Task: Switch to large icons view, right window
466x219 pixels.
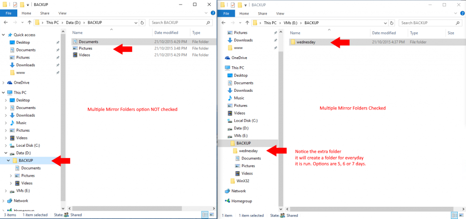Action: point(461,215)
